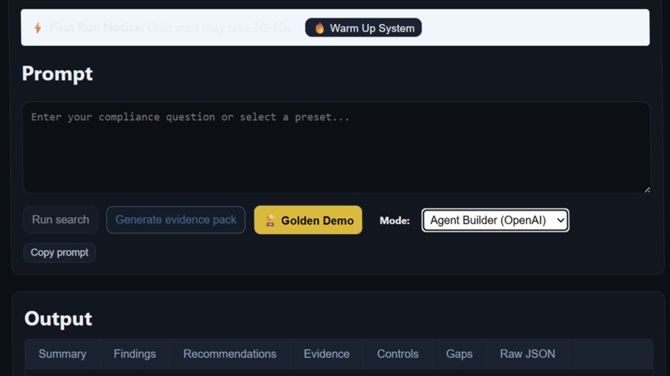Click the trophy icon on Golden Demo

[x=270, y=220]
